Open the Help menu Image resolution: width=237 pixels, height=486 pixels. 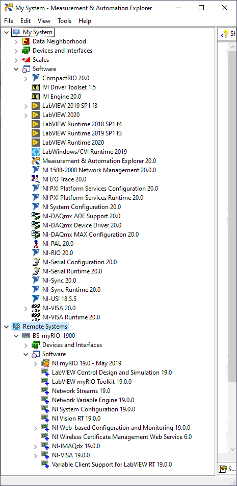point(85,21)
